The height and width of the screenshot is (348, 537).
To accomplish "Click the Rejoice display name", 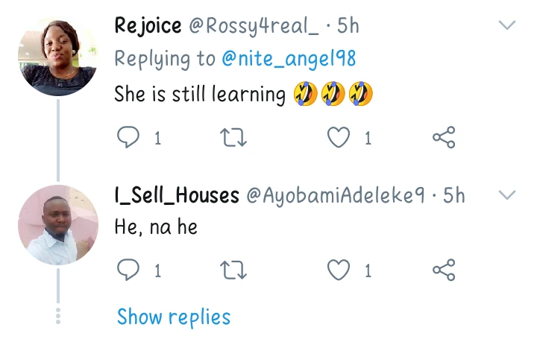I will pos(148,26).
